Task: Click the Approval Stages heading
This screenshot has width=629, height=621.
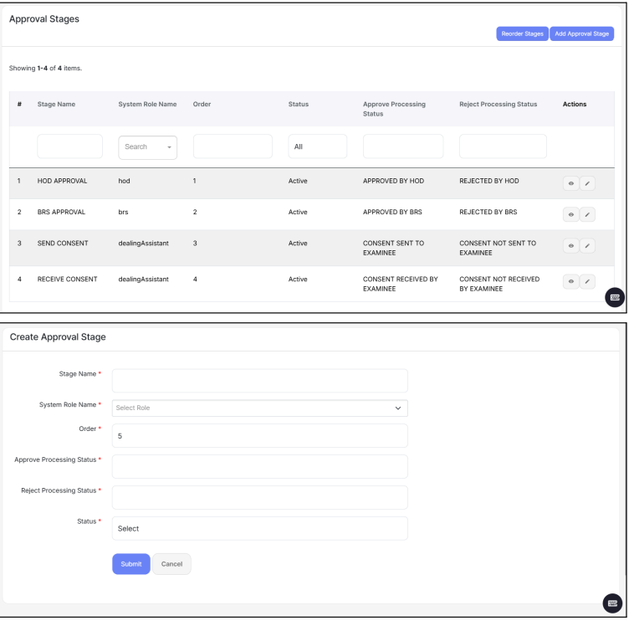Action: coord(44,19)
